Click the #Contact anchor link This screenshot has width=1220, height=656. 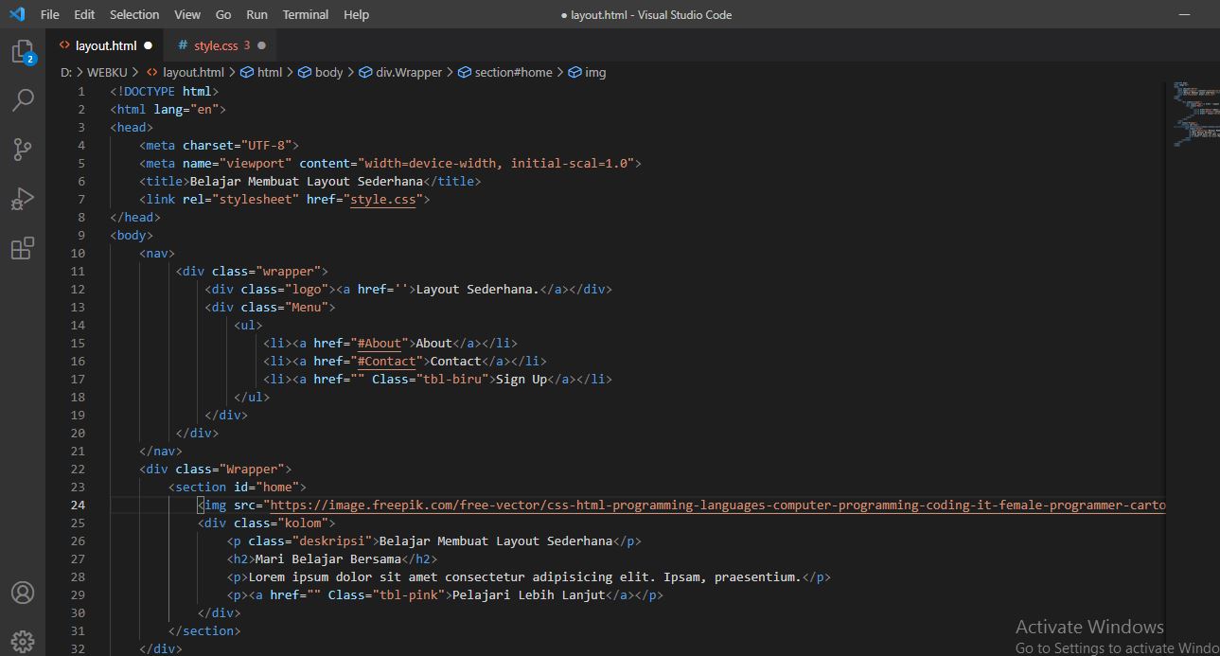(x=388, y=361)
